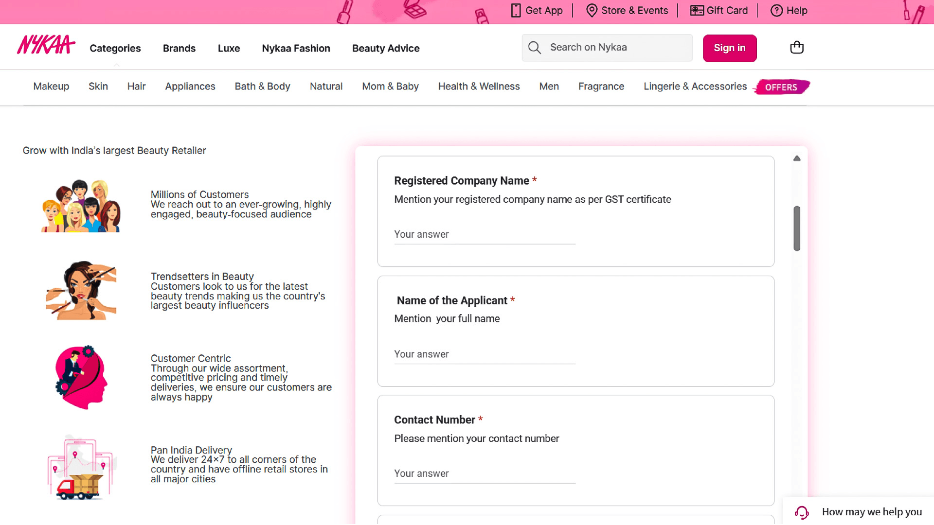The height and width of the screenshot is (525, 934).
Task: Click the Nykaa logo
Action: [46, 45]
